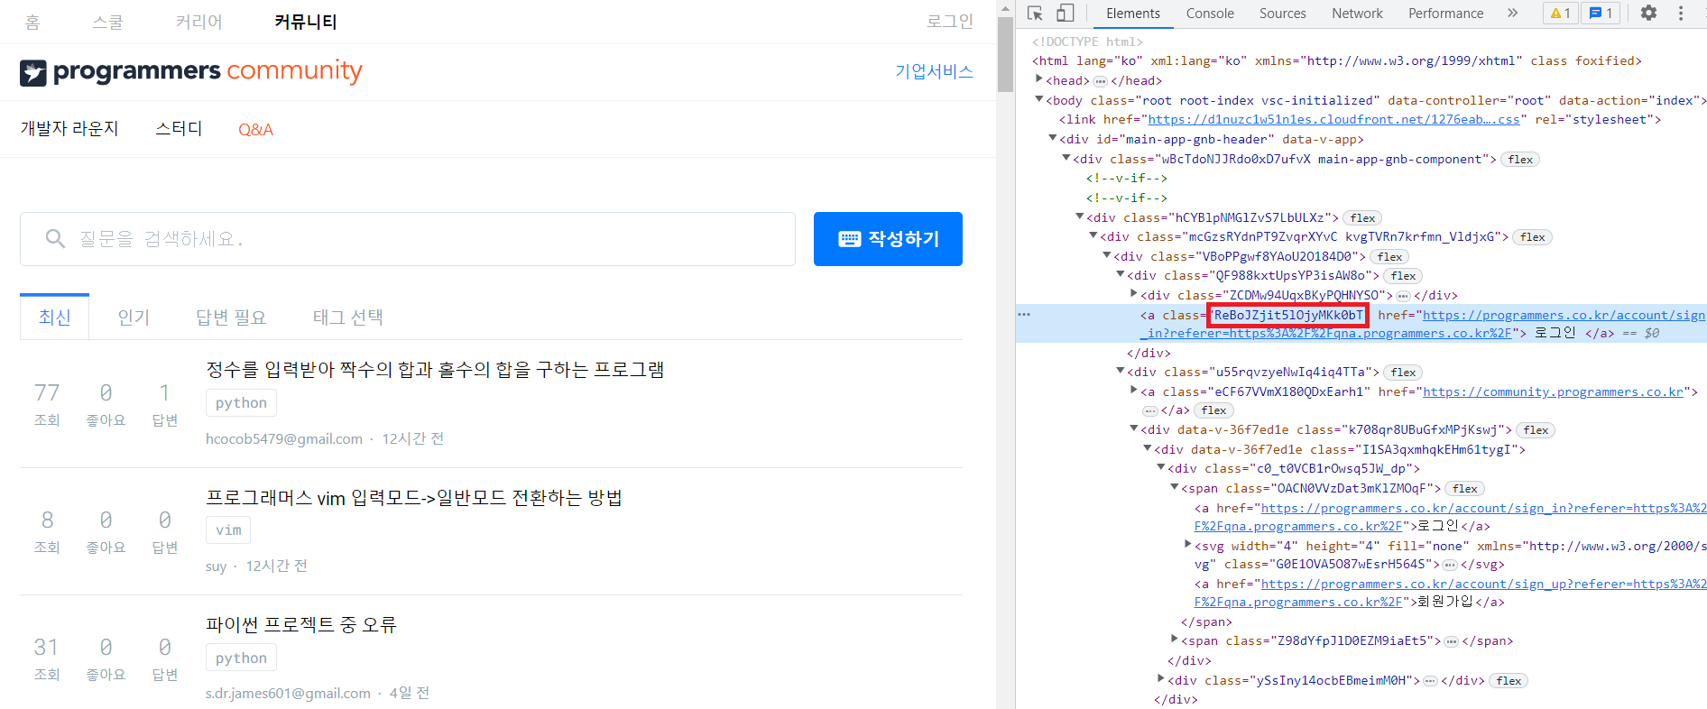The width and height of the screenshot is (1707, 709).
Task: Open the DevTools three-dot menu
Action: (1680, 14)
